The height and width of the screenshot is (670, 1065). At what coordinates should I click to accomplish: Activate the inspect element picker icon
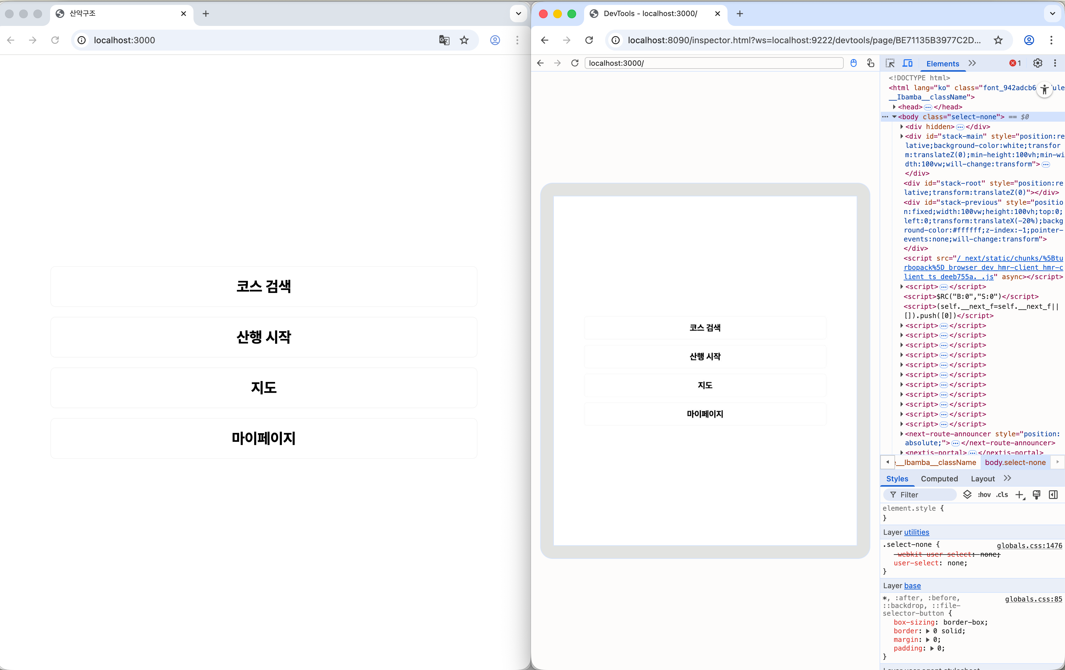pos(890,63)
